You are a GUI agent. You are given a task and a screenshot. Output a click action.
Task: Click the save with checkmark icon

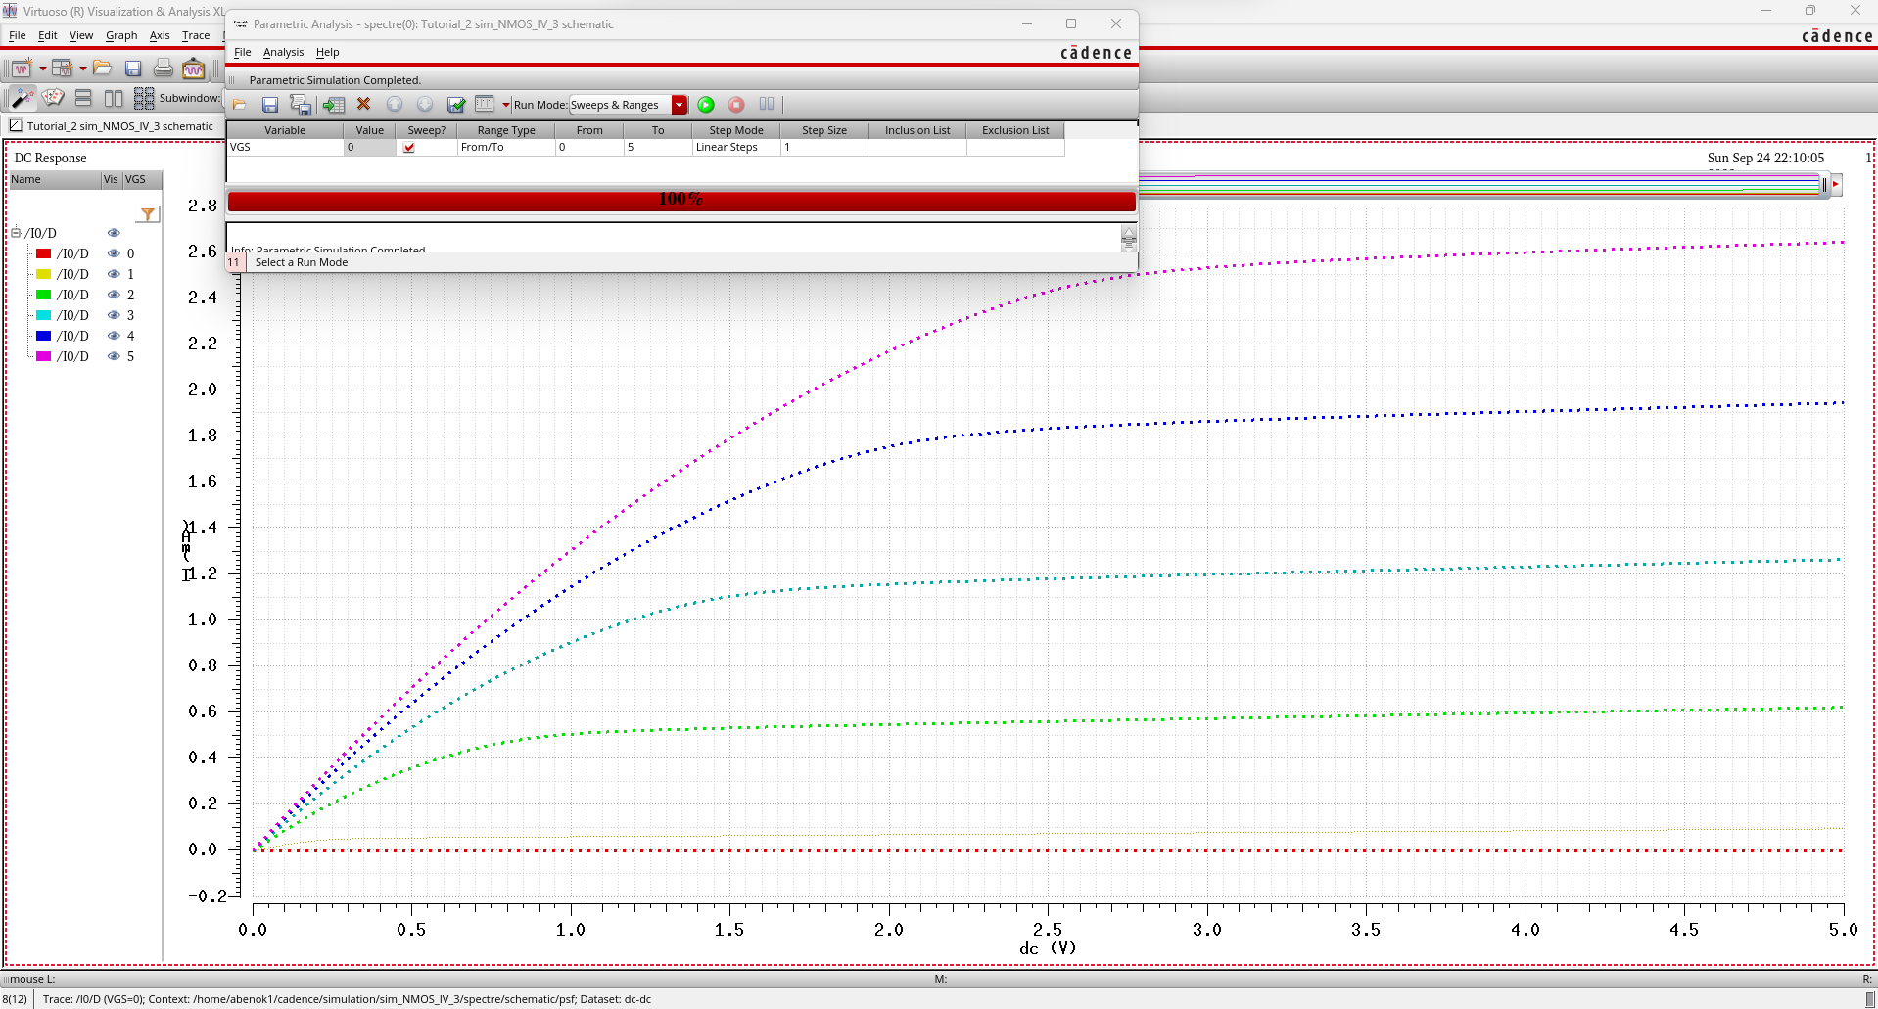pyautogui.click(x=455, y=105)
